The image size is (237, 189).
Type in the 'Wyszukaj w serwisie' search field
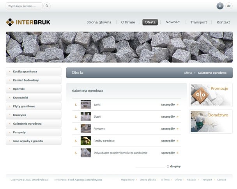24,6
